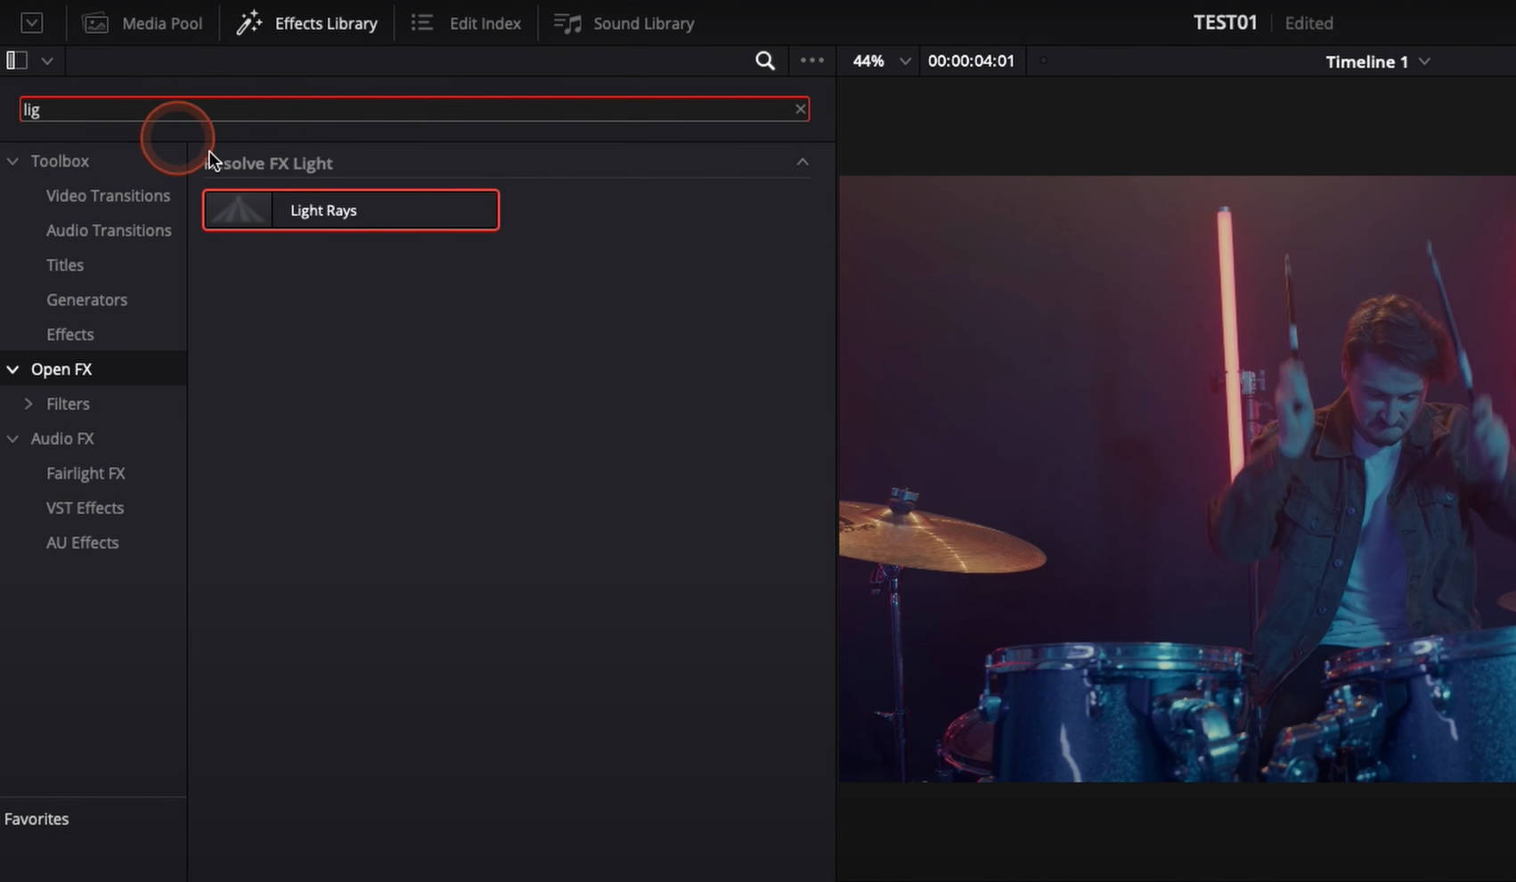The width and height of the screenshot is (1516, 882).
Task: Collapse the Toolbox section
Action: [12, 160]
